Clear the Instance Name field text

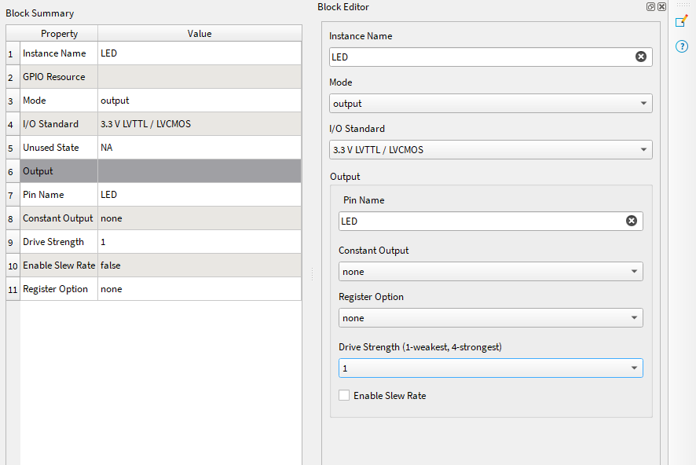641,57
